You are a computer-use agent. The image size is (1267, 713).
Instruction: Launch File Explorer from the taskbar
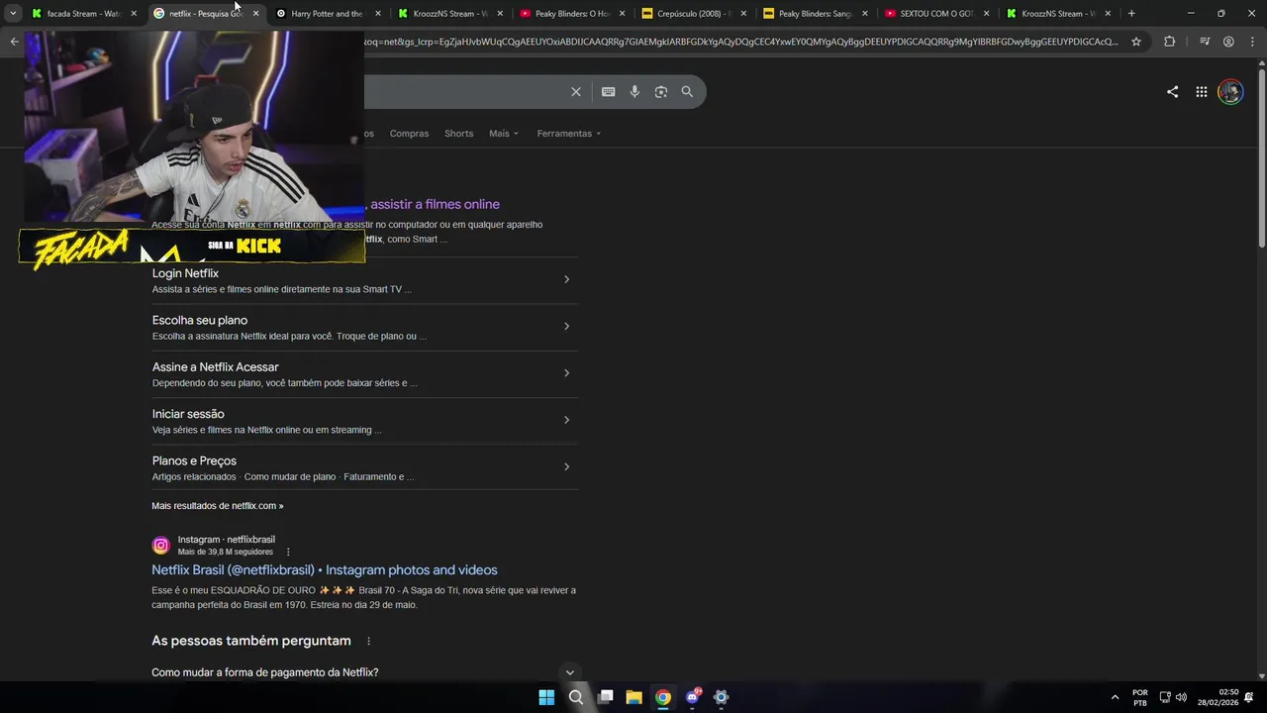(633, 697)
